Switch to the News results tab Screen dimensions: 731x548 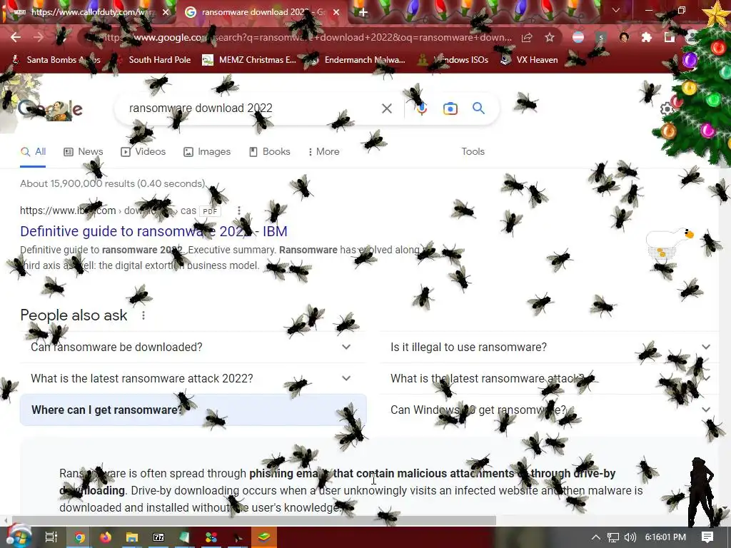coord(84,151)
